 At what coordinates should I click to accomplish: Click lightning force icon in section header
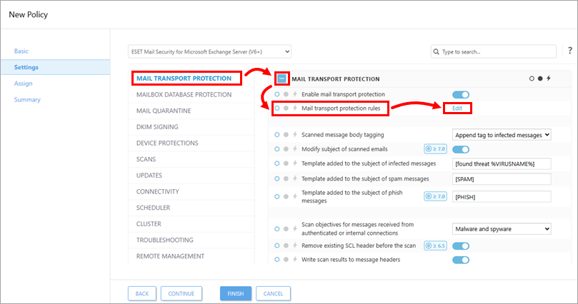549,78
